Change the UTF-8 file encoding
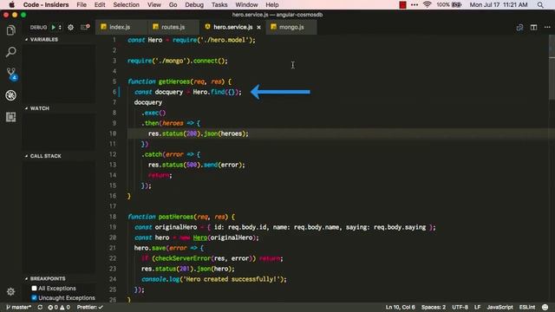Screen dimensions: 555x312 click(x=460, y=308)
